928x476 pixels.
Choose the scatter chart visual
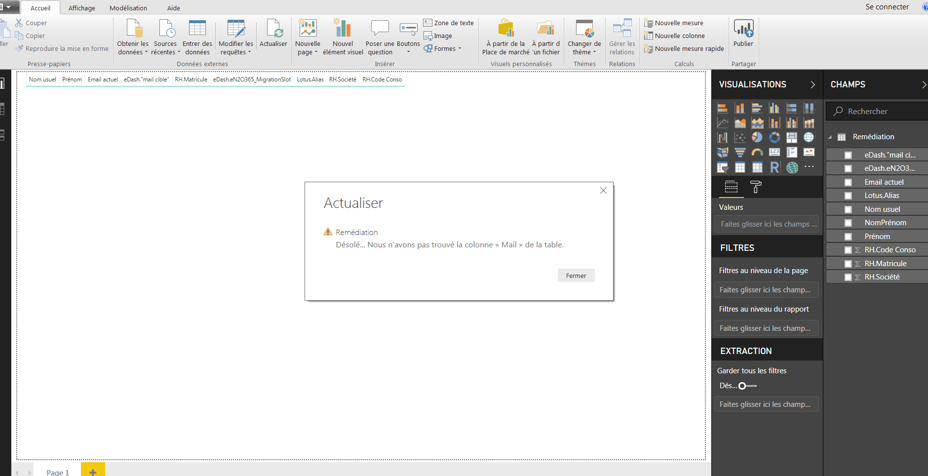point(740,137)
